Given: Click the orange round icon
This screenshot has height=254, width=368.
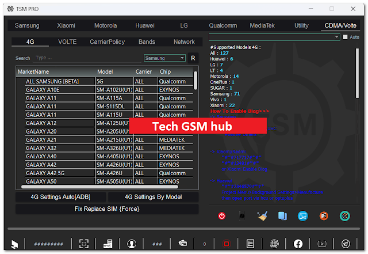Looking at the screenshot, I should click(x=324, y=215).
